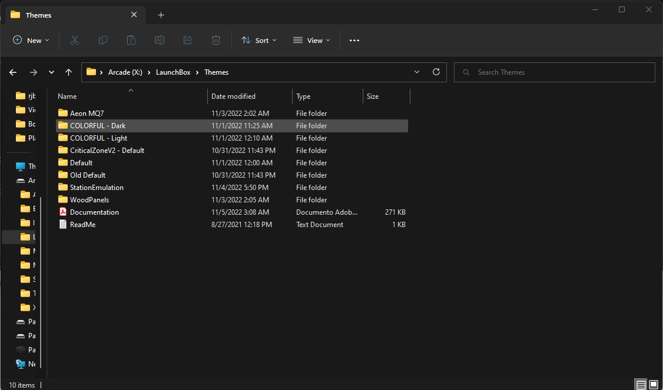The width and height of the screenshot is (663, 390).
Task: Sort by Type column header
Action: [x=328, y=96]
